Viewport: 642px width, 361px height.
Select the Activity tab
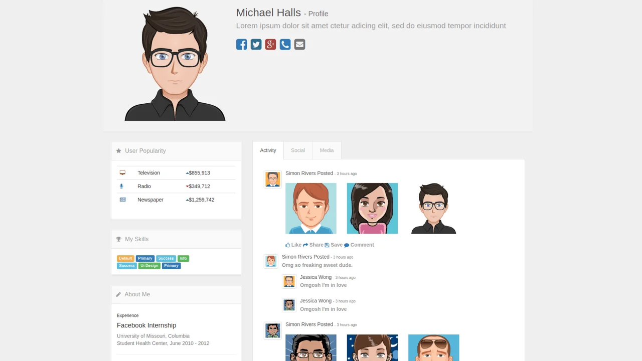268,150
